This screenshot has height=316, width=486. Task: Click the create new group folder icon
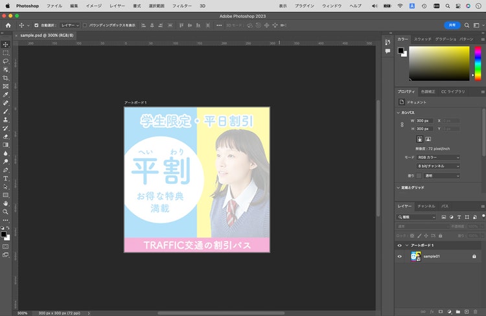(457, 311)
